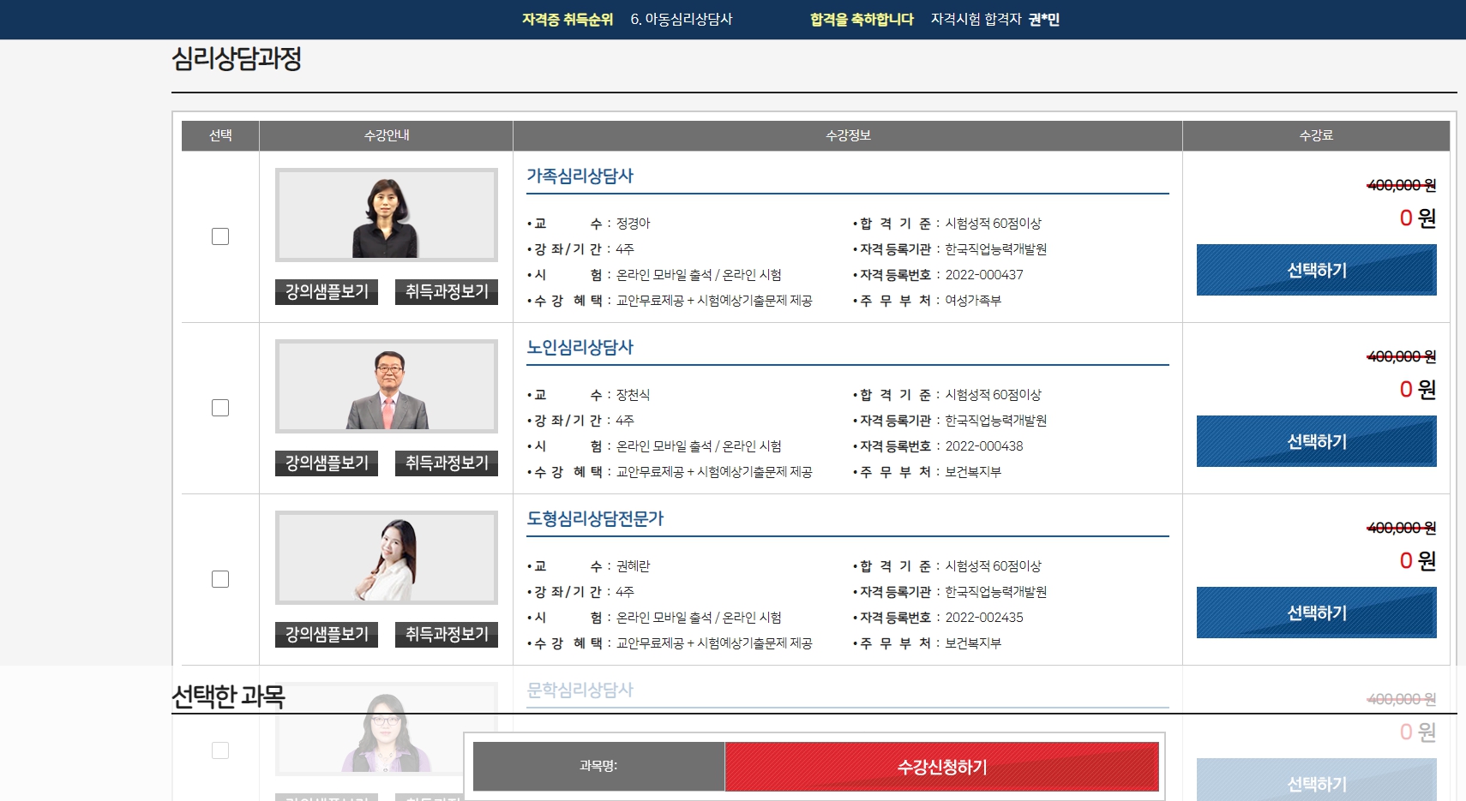Screen dimensions: 1466x801
Task: Check the 노인심리상담사 course checkbox
Action: tap(220, 408)
